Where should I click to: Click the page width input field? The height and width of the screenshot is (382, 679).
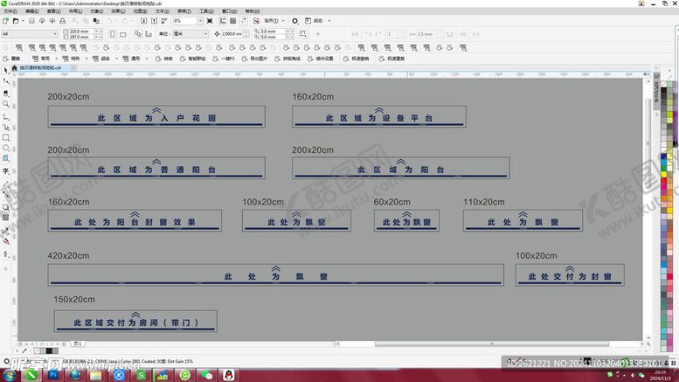81,31
